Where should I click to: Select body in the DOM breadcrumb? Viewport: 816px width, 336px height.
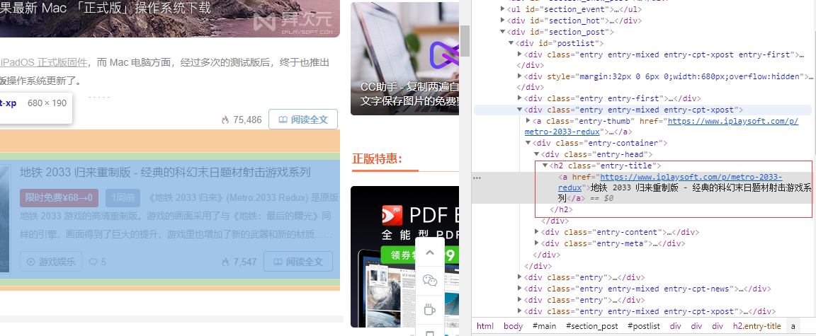513,326
